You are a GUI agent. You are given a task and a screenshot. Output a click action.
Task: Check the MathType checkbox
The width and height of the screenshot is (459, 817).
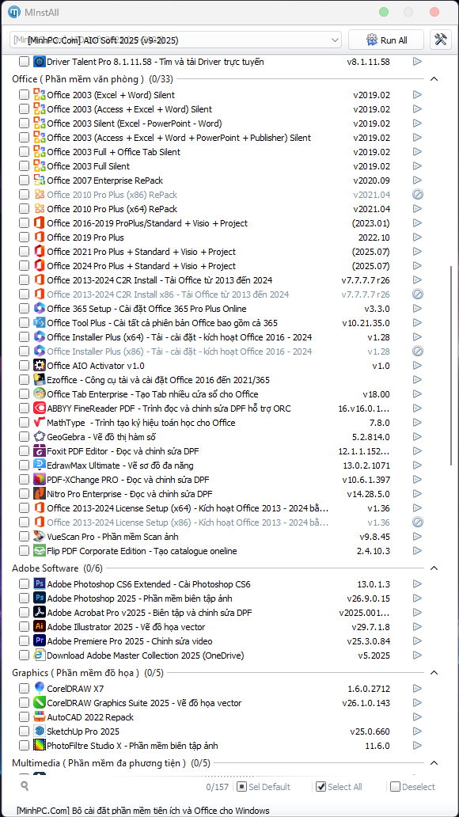click(24, 423)
